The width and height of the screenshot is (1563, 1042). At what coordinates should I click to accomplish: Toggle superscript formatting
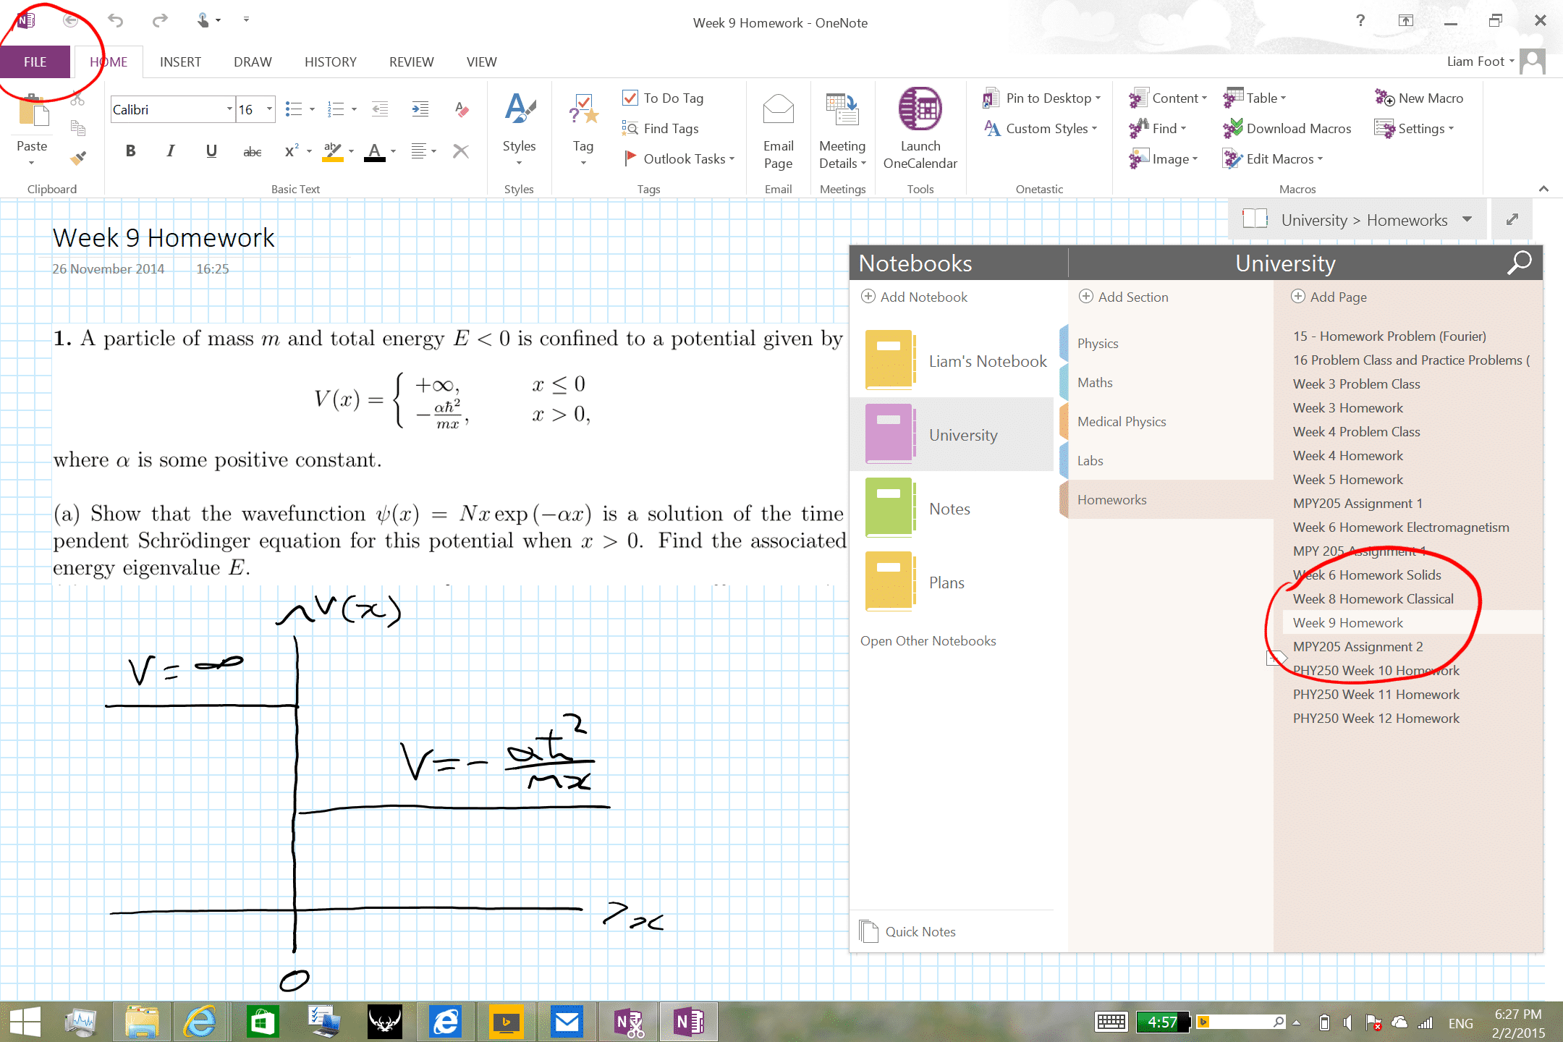coord(292,151)
